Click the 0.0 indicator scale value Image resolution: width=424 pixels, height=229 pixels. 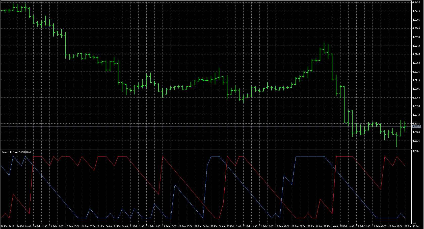click(414, 223)
